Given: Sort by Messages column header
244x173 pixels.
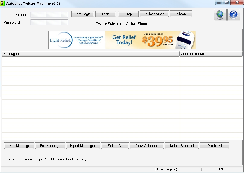Looking at the screenshot, I should click(90, 54).
